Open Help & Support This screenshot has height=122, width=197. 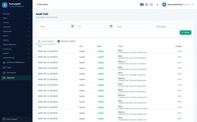tap(16, 119)
